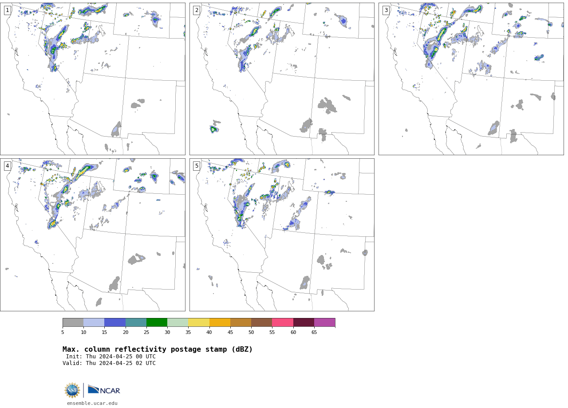
Task: Click the member number 4 label box
Action: coord(8,166)
